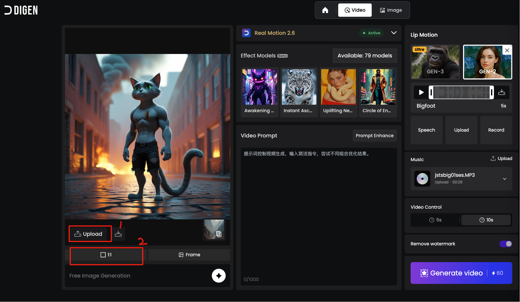Image resolution: width=520 pixels, height=302 pixels.
Task: Open the Available: 79 models list
Action: (x=365, y=56)
